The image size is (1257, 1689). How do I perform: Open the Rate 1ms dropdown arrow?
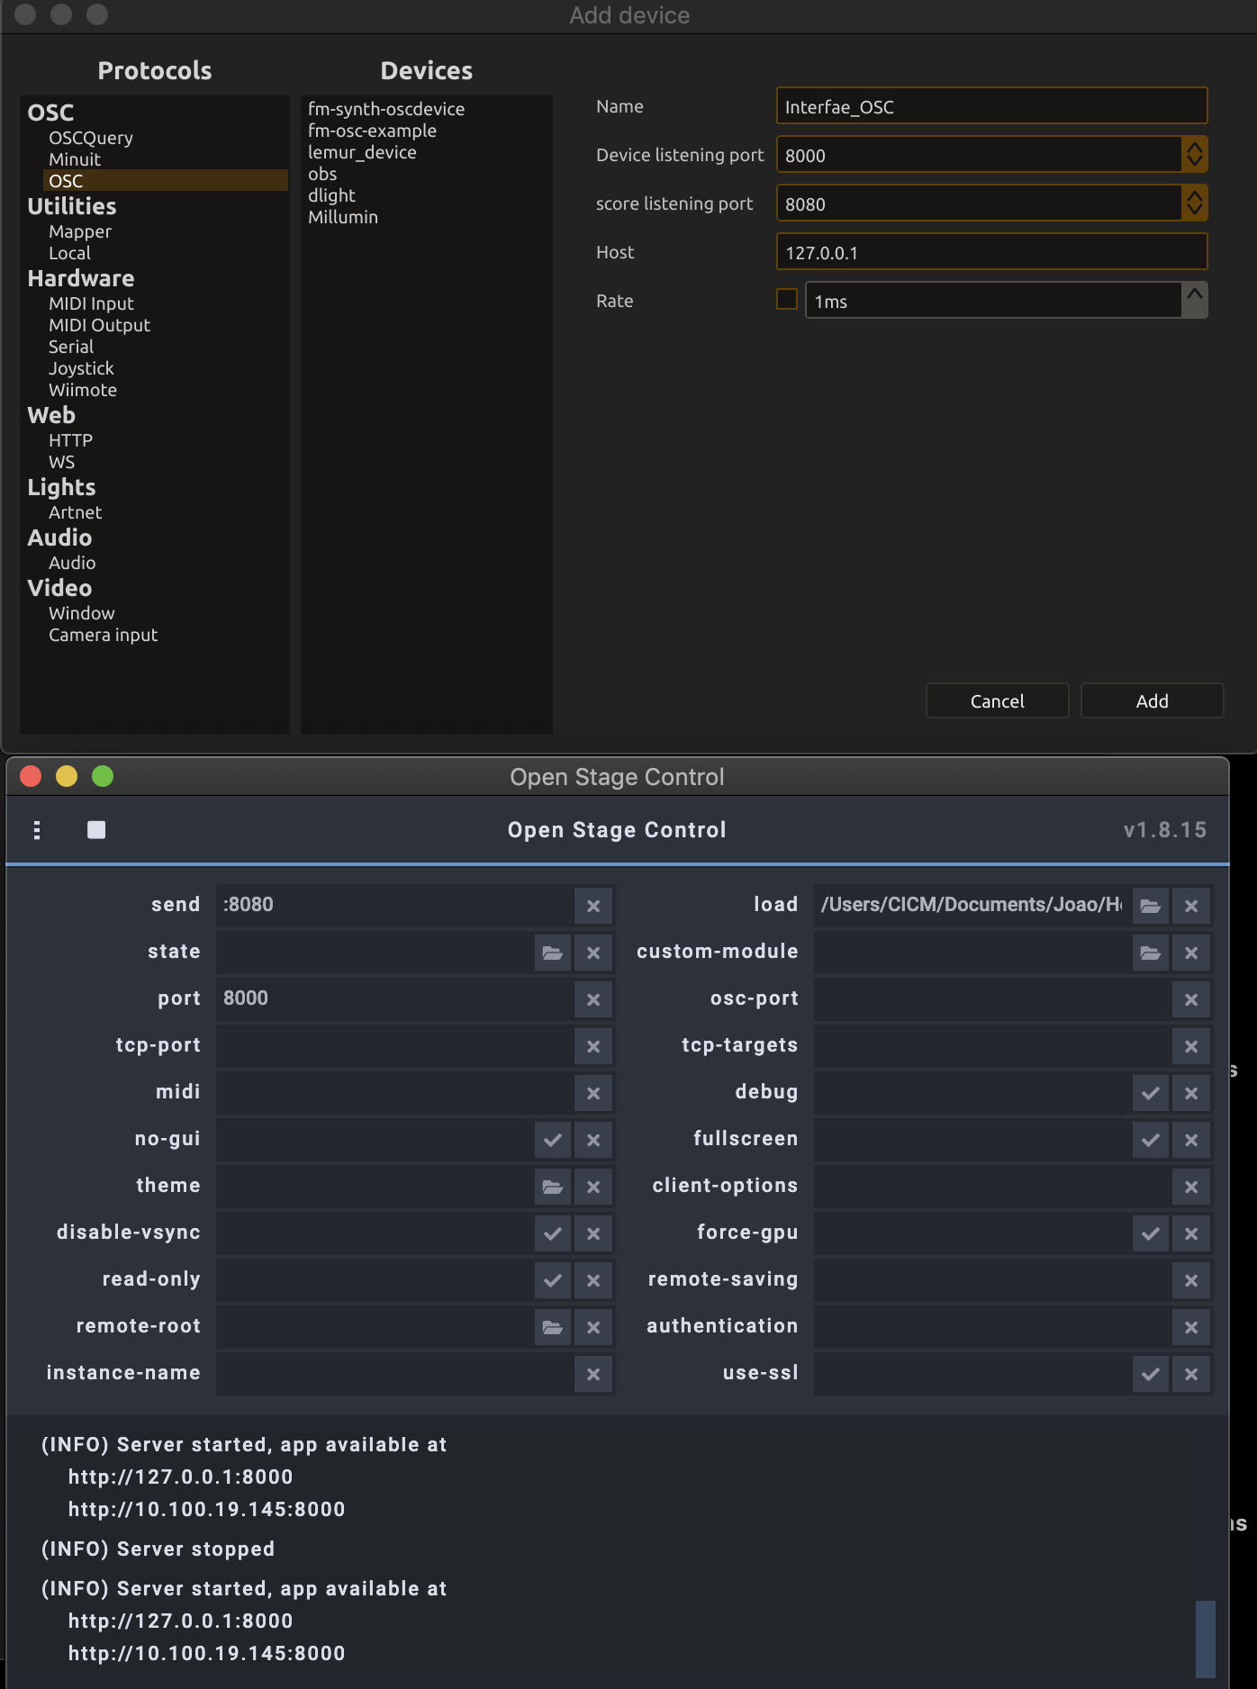pos(1194,300)
